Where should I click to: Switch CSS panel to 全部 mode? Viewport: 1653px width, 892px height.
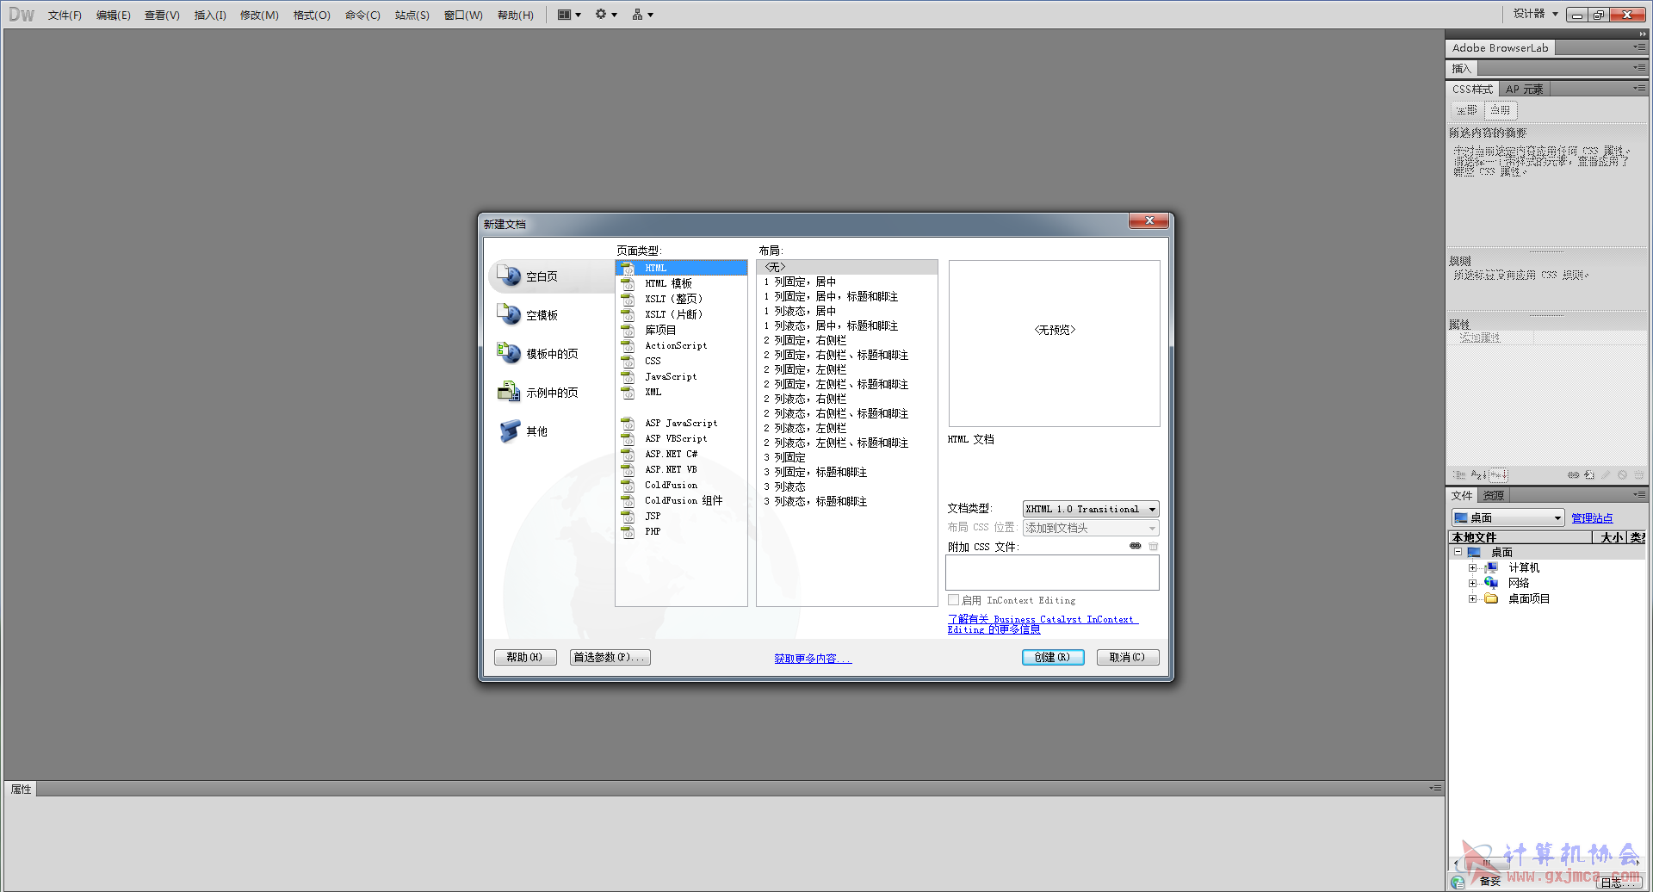(1467, 110)
